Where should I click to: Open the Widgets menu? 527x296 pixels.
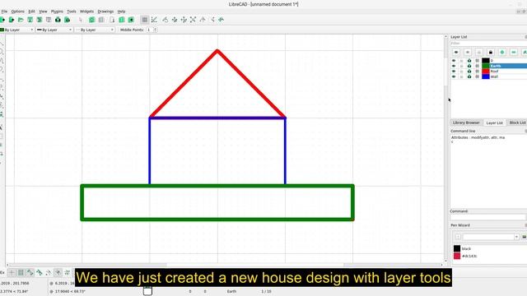tap(86, 12)
